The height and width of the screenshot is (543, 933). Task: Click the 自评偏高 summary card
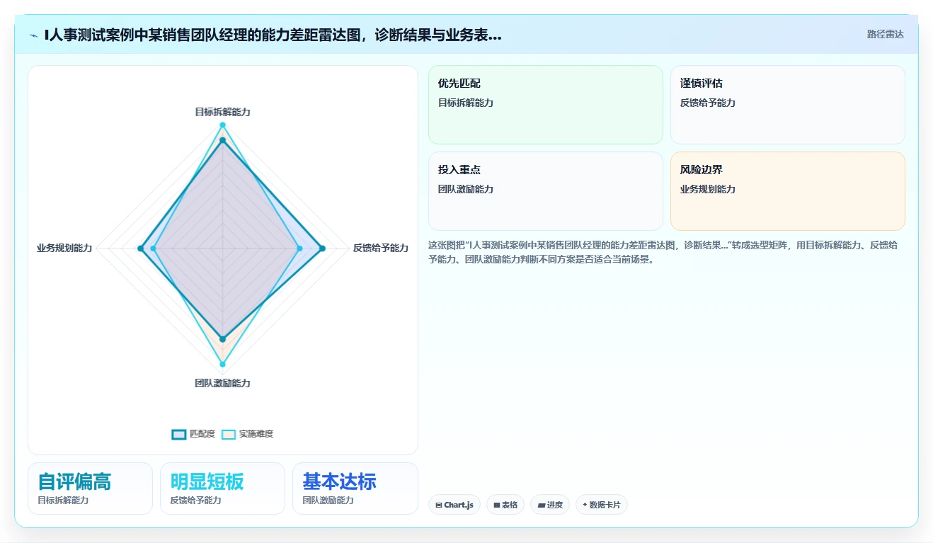click(90, 488)
